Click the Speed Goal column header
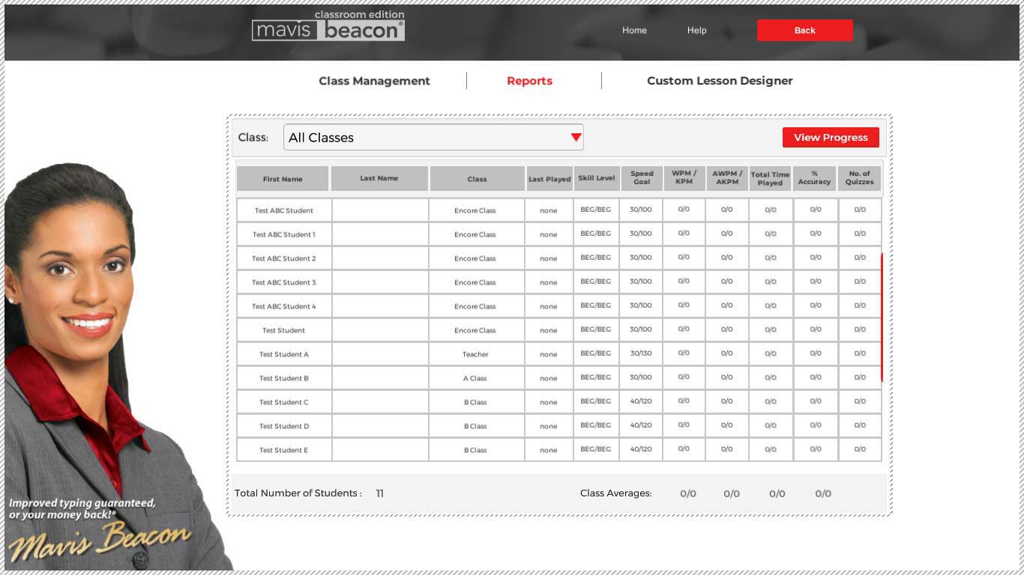This screenshot has width=1024, height=575. coord(642,179)
